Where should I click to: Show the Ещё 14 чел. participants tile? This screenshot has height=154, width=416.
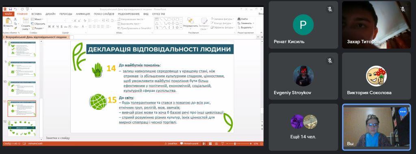click(x=303, y=127)
